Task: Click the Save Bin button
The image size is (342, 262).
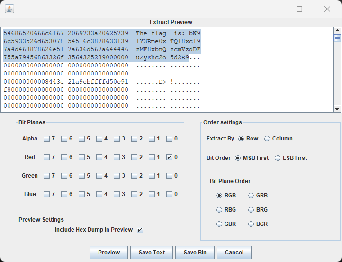Action: click(195, 253)
